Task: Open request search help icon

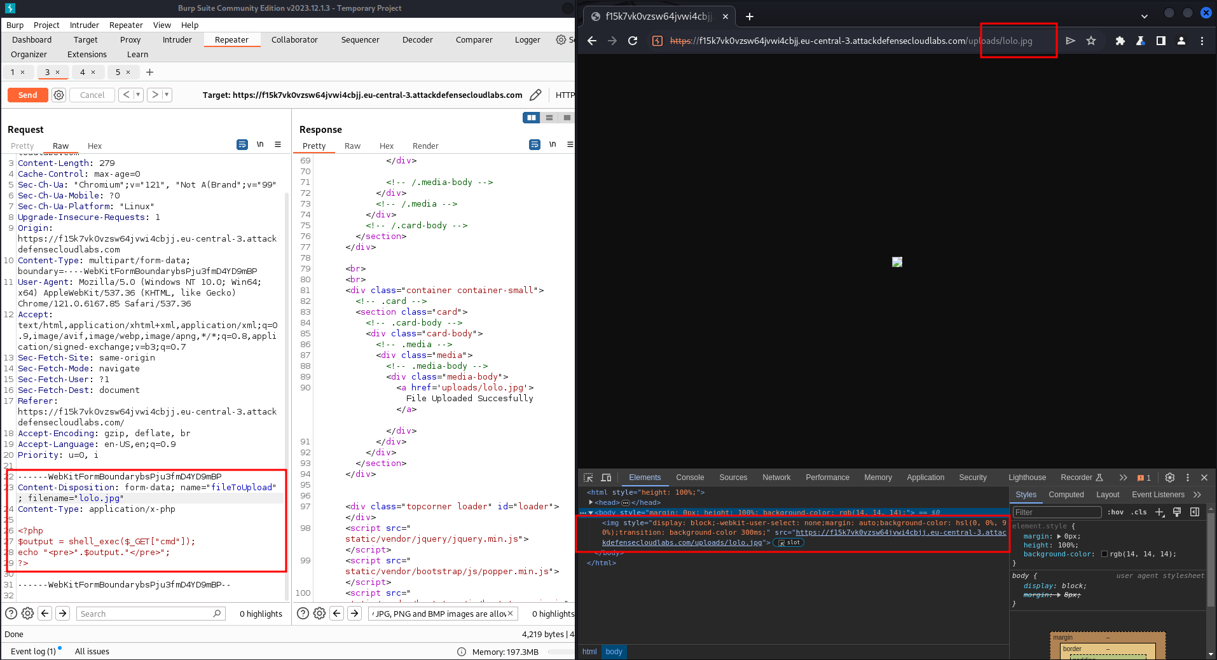Action: coord(11,614)
